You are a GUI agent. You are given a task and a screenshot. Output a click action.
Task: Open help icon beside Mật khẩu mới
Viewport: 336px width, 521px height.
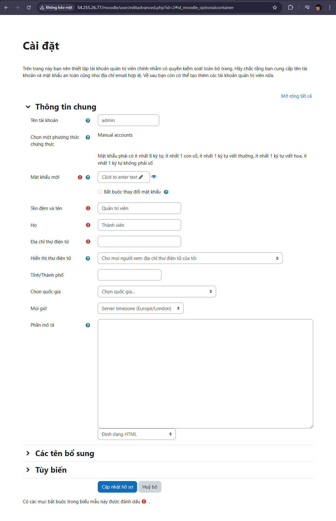tap(88, 177)
